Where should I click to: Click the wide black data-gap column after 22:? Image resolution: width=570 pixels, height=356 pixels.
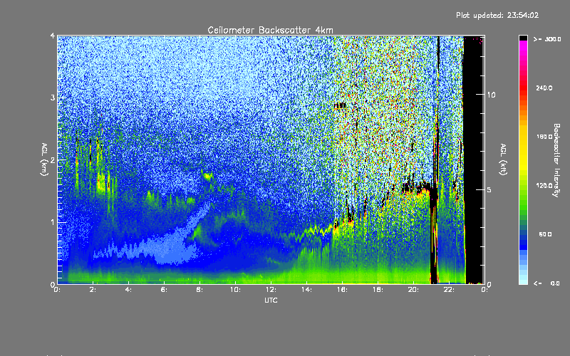point(474,159)
